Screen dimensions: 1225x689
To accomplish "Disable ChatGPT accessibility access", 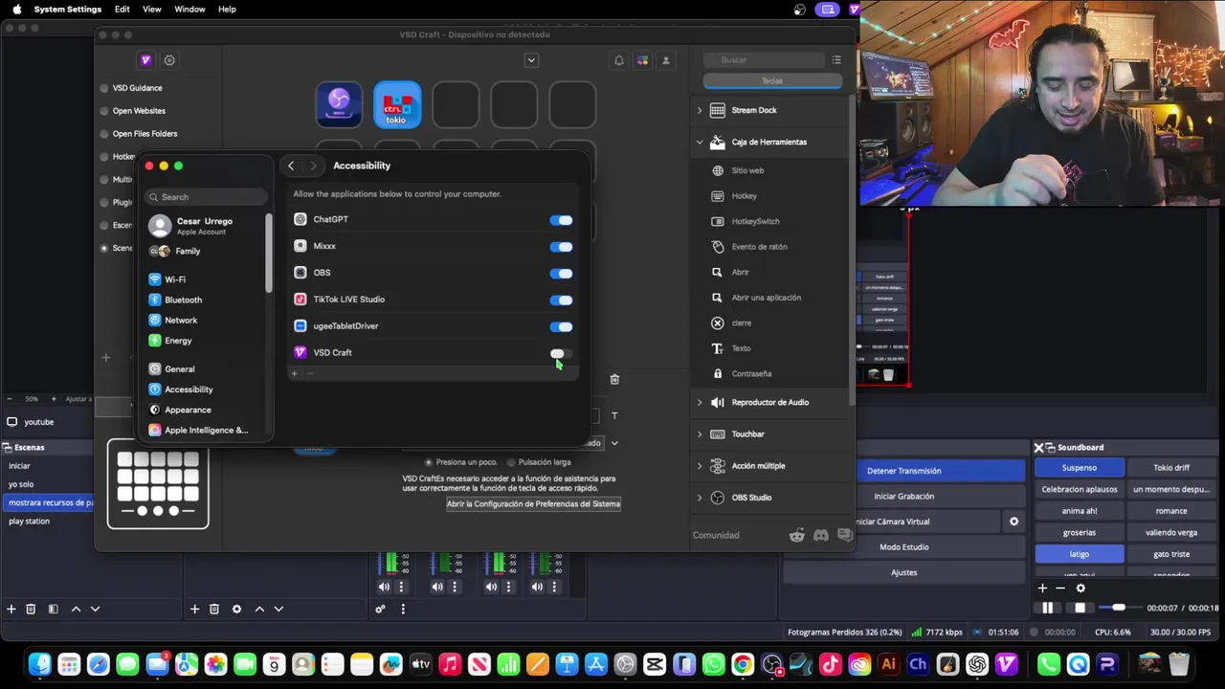I will click(x=561, y=220).
